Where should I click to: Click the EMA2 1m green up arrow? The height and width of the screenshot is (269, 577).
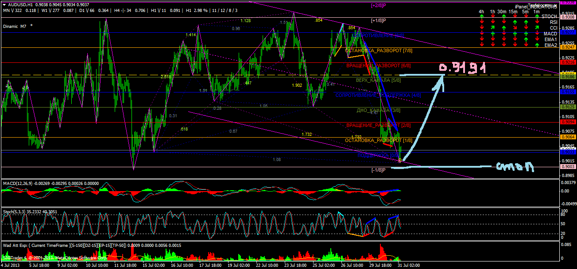pyautogui.click(x=537, y=45)
